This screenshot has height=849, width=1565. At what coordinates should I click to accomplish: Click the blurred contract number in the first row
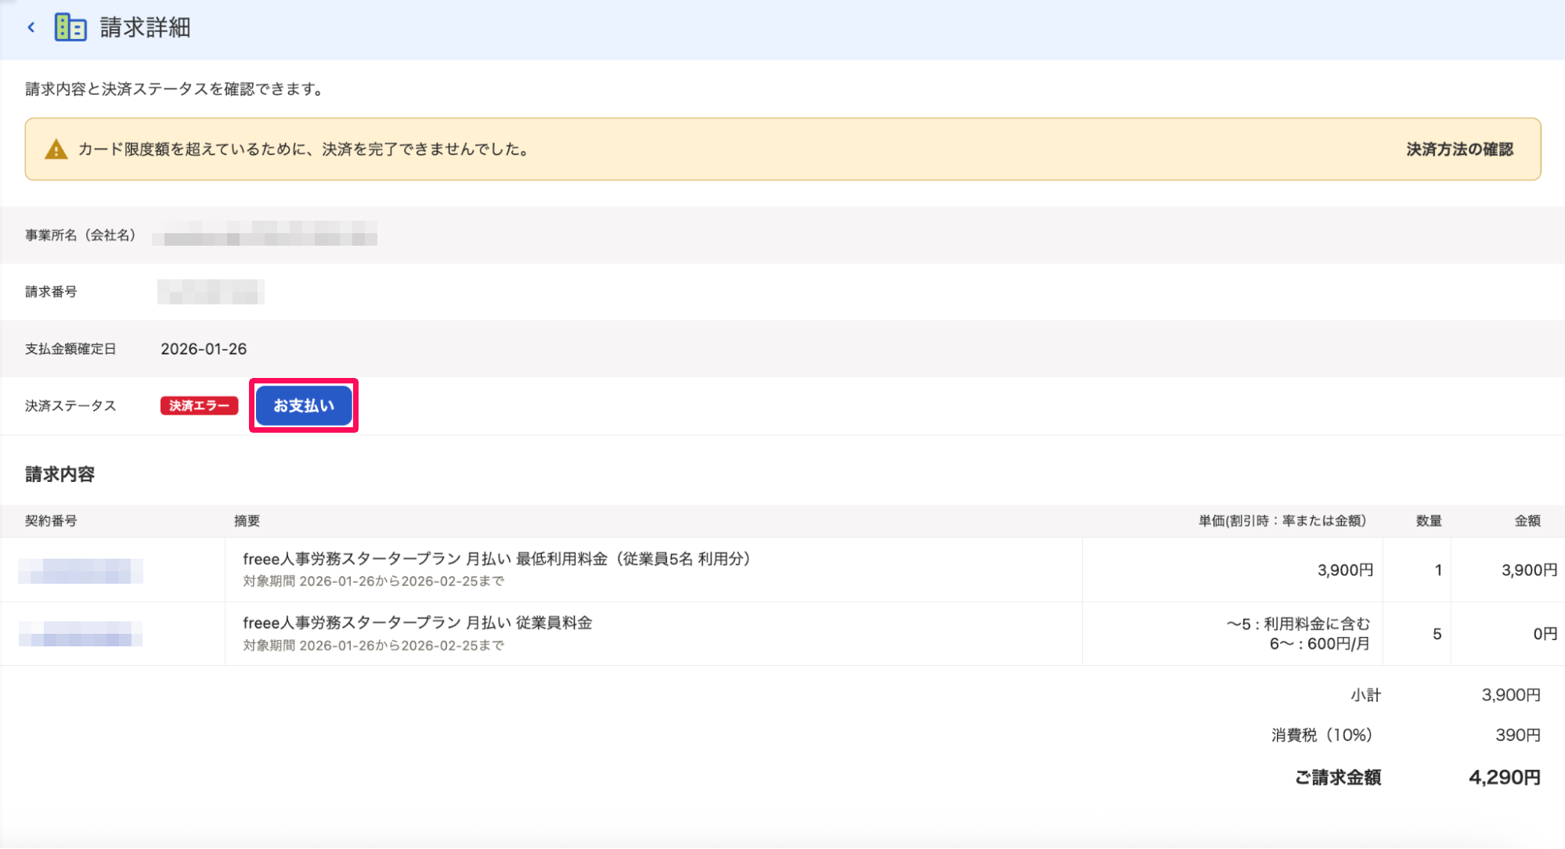[81, 571]
